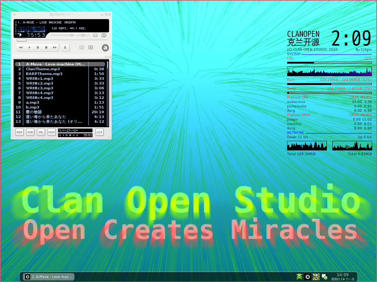Open the Audacious main menu hamburger icon

click(14, 14)
